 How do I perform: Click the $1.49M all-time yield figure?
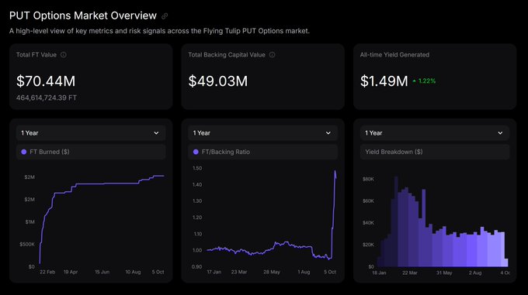coord(384,81)
